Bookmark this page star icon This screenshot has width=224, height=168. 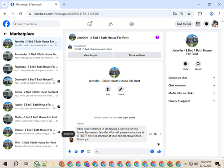[x=189, y=14]
